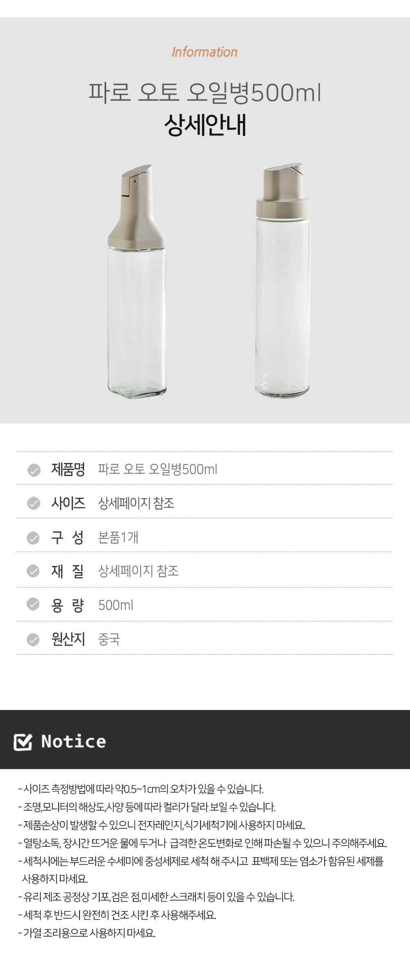This screenshot has height=955, width=410.
Task: Click the 상세페이지 참조 value for 사이즈
Action: coord(136,503)
